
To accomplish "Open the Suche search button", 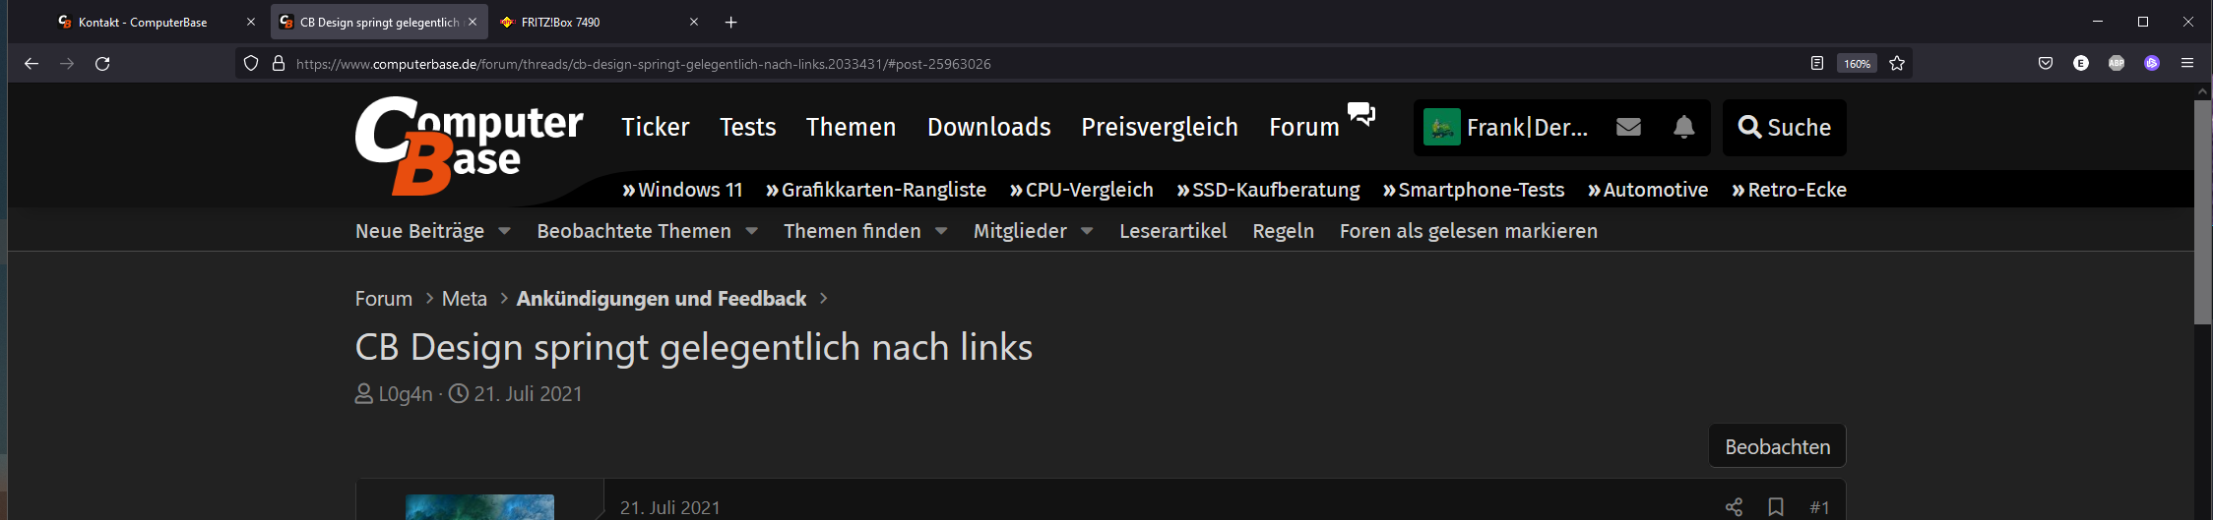I will (x=1784, y=128).
